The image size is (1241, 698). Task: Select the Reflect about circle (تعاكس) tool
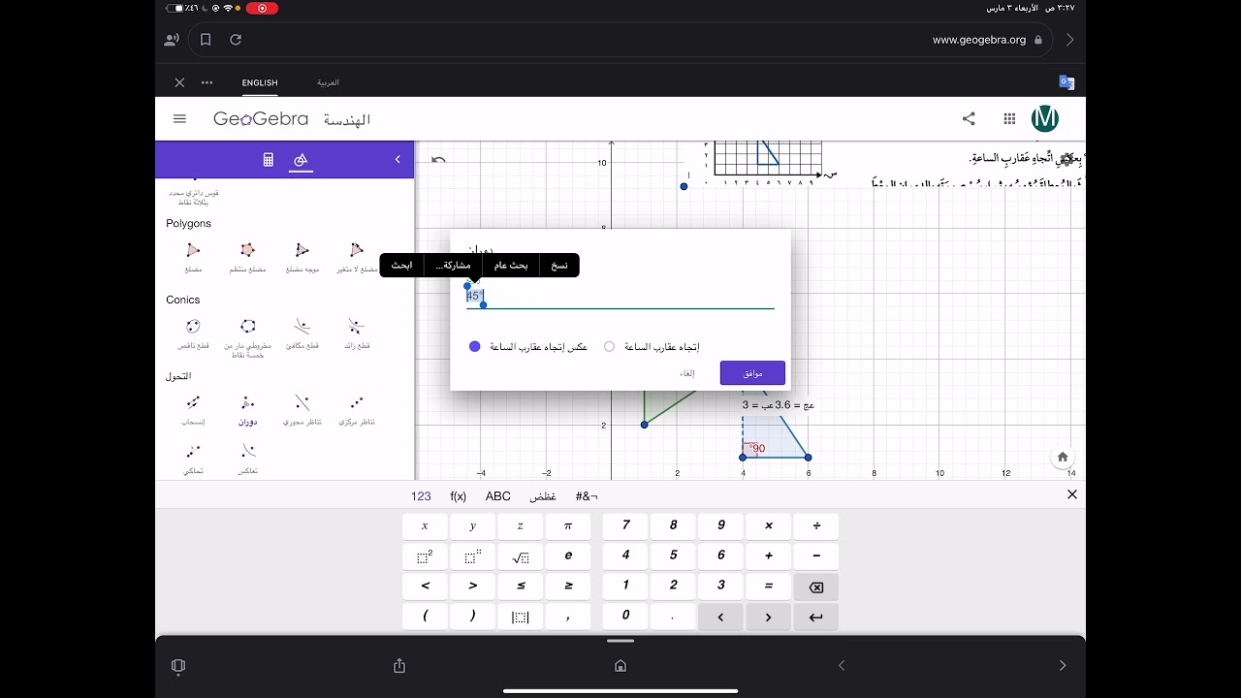(247, 459)
